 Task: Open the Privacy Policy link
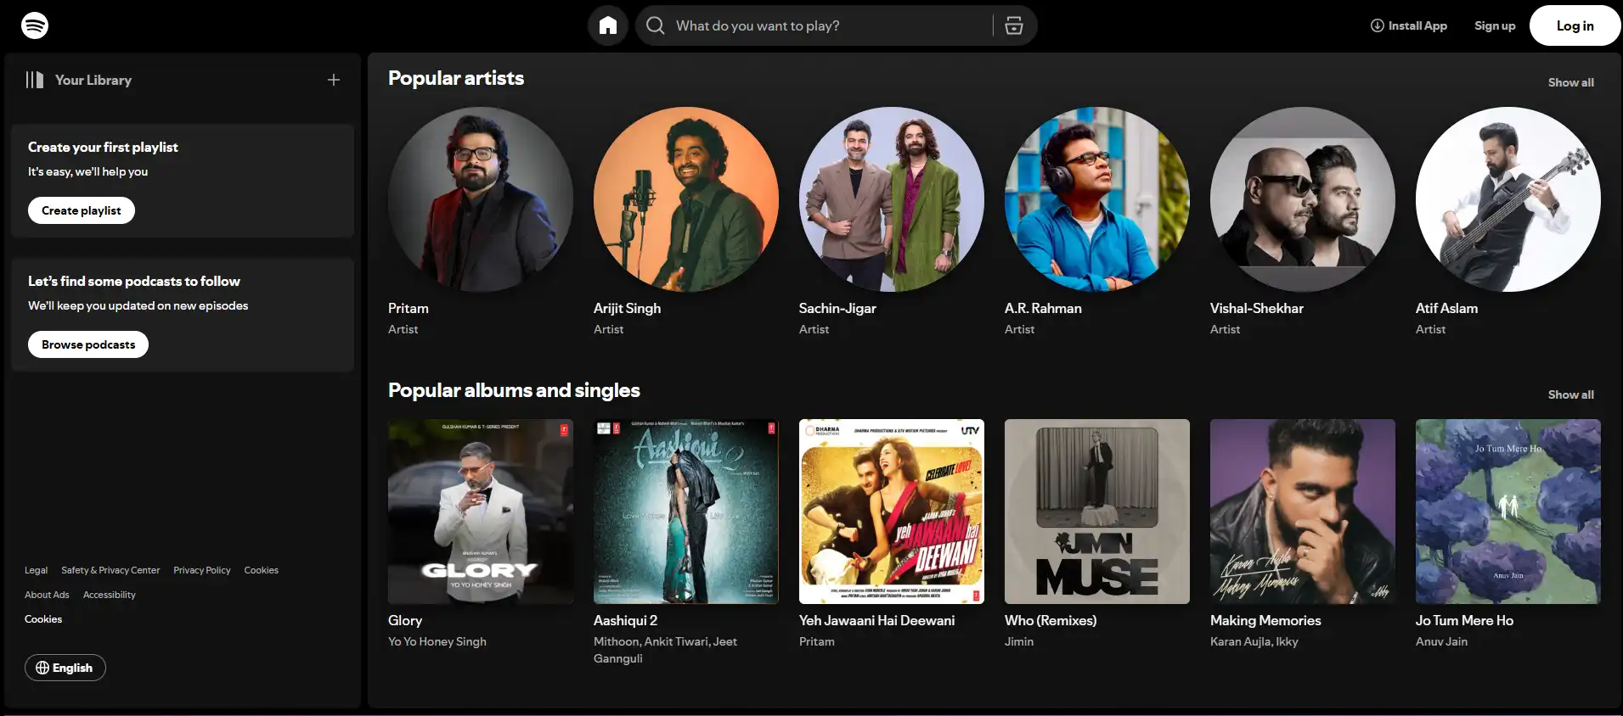coord(202,570)
